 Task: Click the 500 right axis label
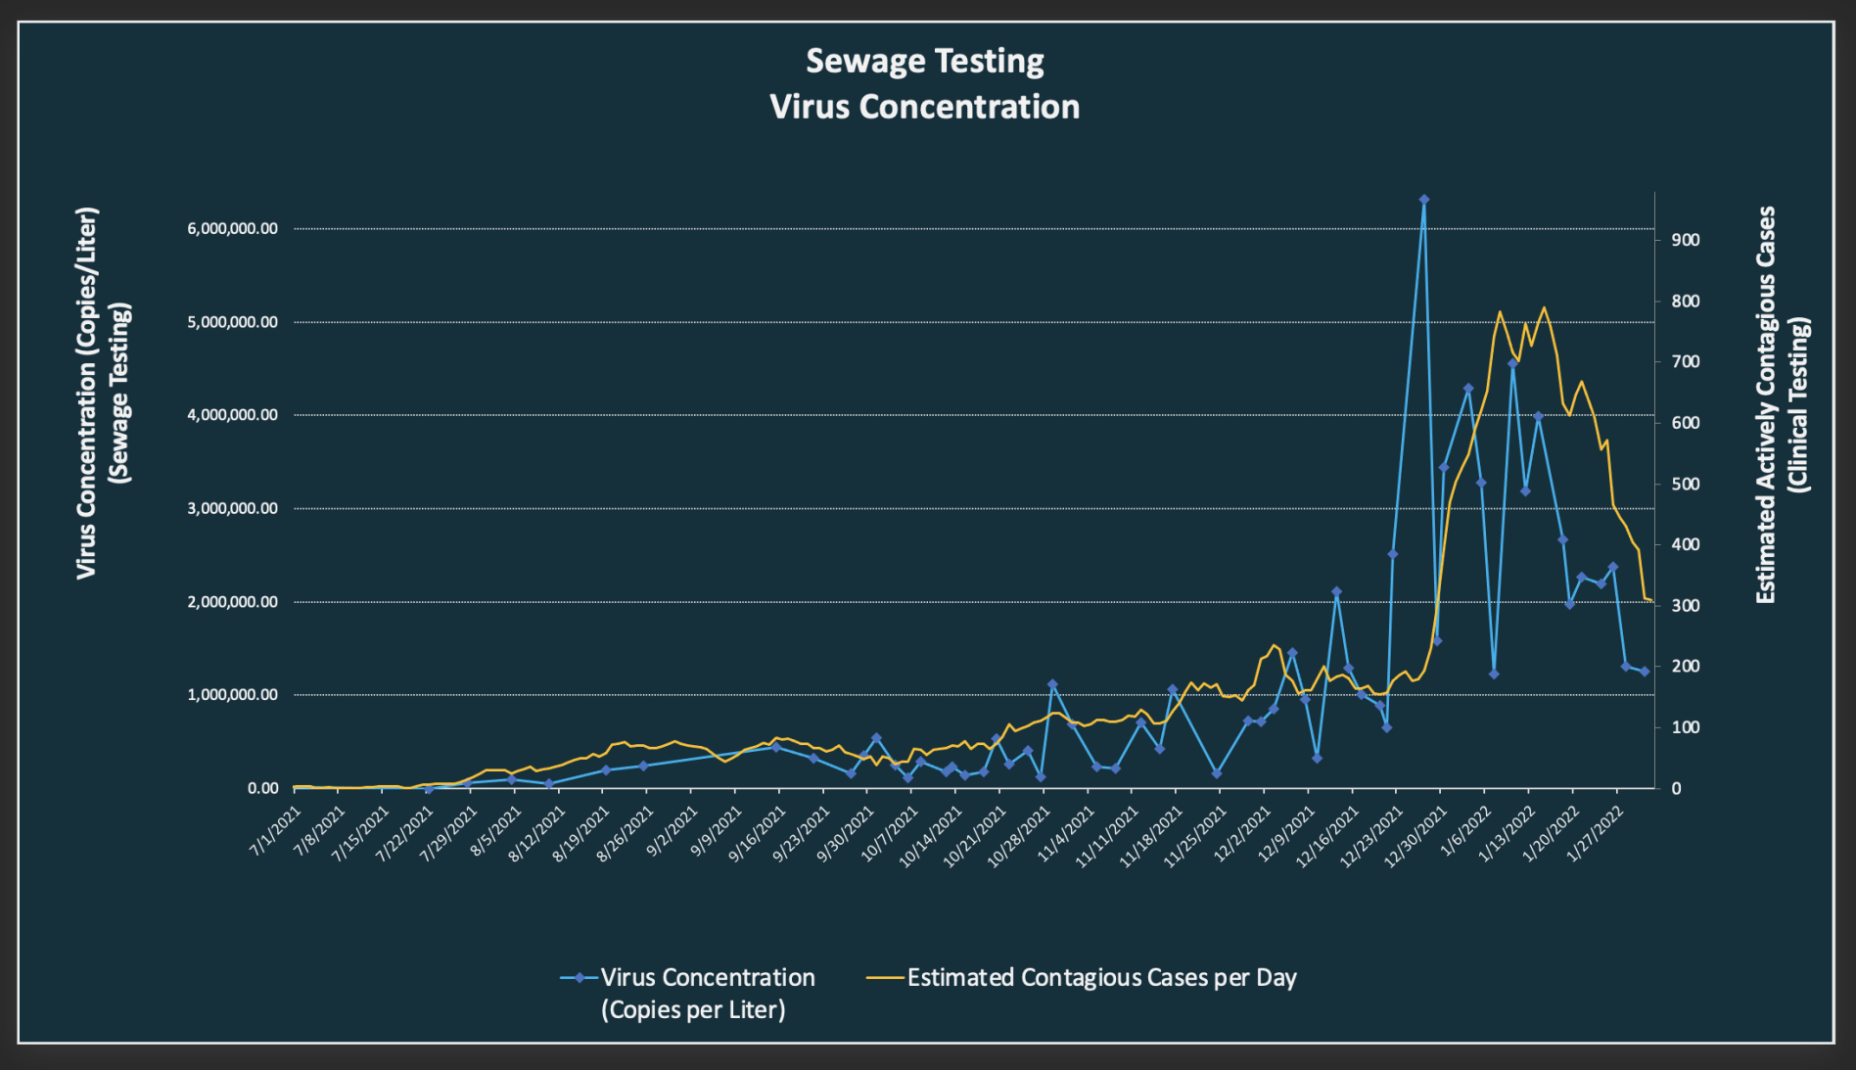coord(1685,485)
